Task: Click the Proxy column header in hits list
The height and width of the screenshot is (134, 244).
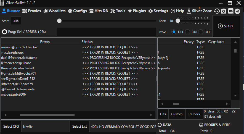Action: click(189, 42)
